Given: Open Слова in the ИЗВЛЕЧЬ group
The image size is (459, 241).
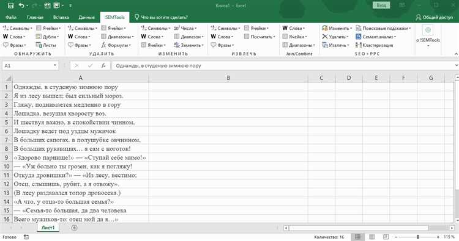Looking at the screenshot, I should [222, 37].
